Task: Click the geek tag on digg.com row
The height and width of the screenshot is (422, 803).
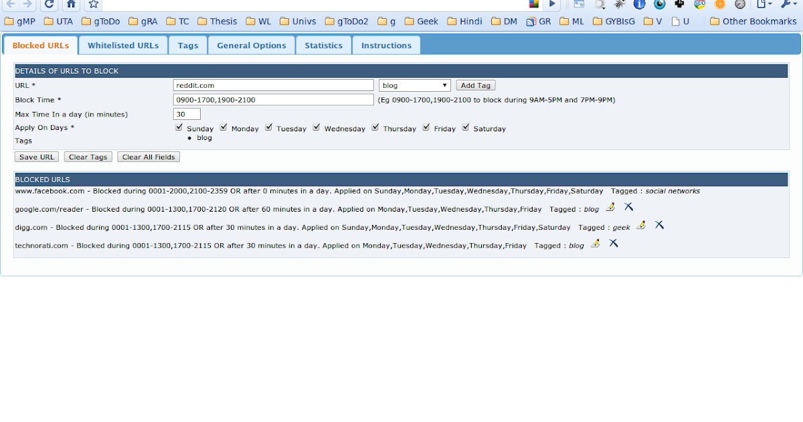Action: (622, 227)
